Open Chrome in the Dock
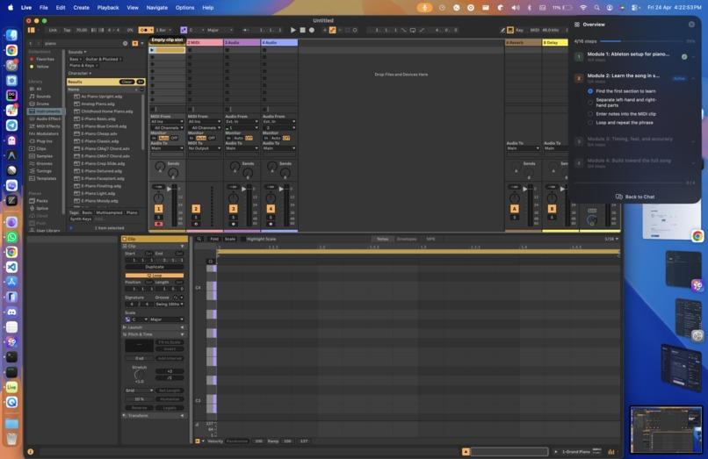This screenshot has height=459, width=708. click(11, 50)
